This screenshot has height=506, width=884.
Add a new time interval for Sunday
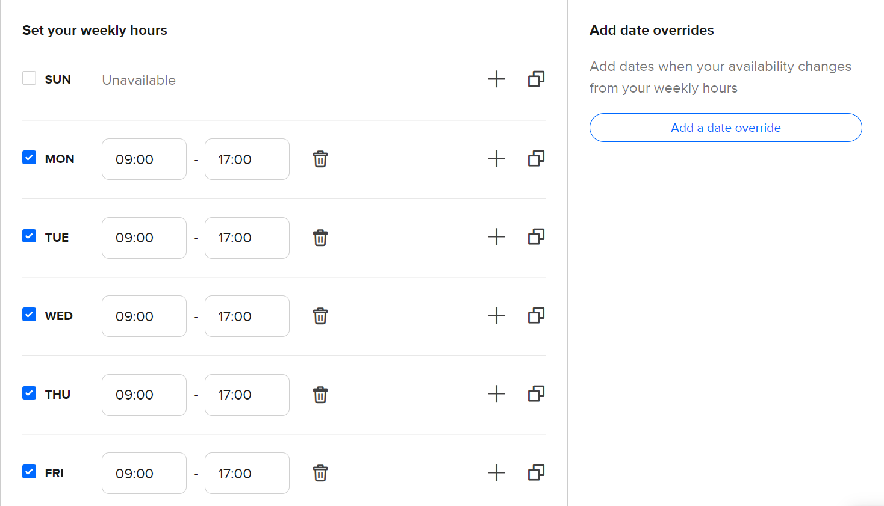(x=496, y=79)
